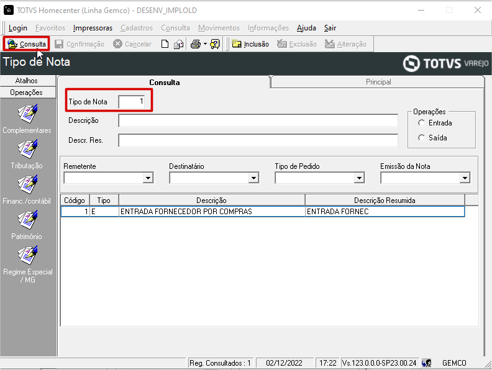Select the Consulta tab
492x370 pixels.
pos(165,82)
